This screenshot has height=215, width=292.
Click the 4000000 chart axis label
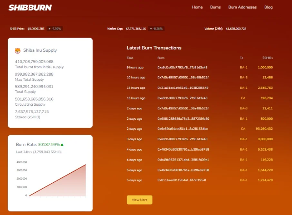coord(22,162)
